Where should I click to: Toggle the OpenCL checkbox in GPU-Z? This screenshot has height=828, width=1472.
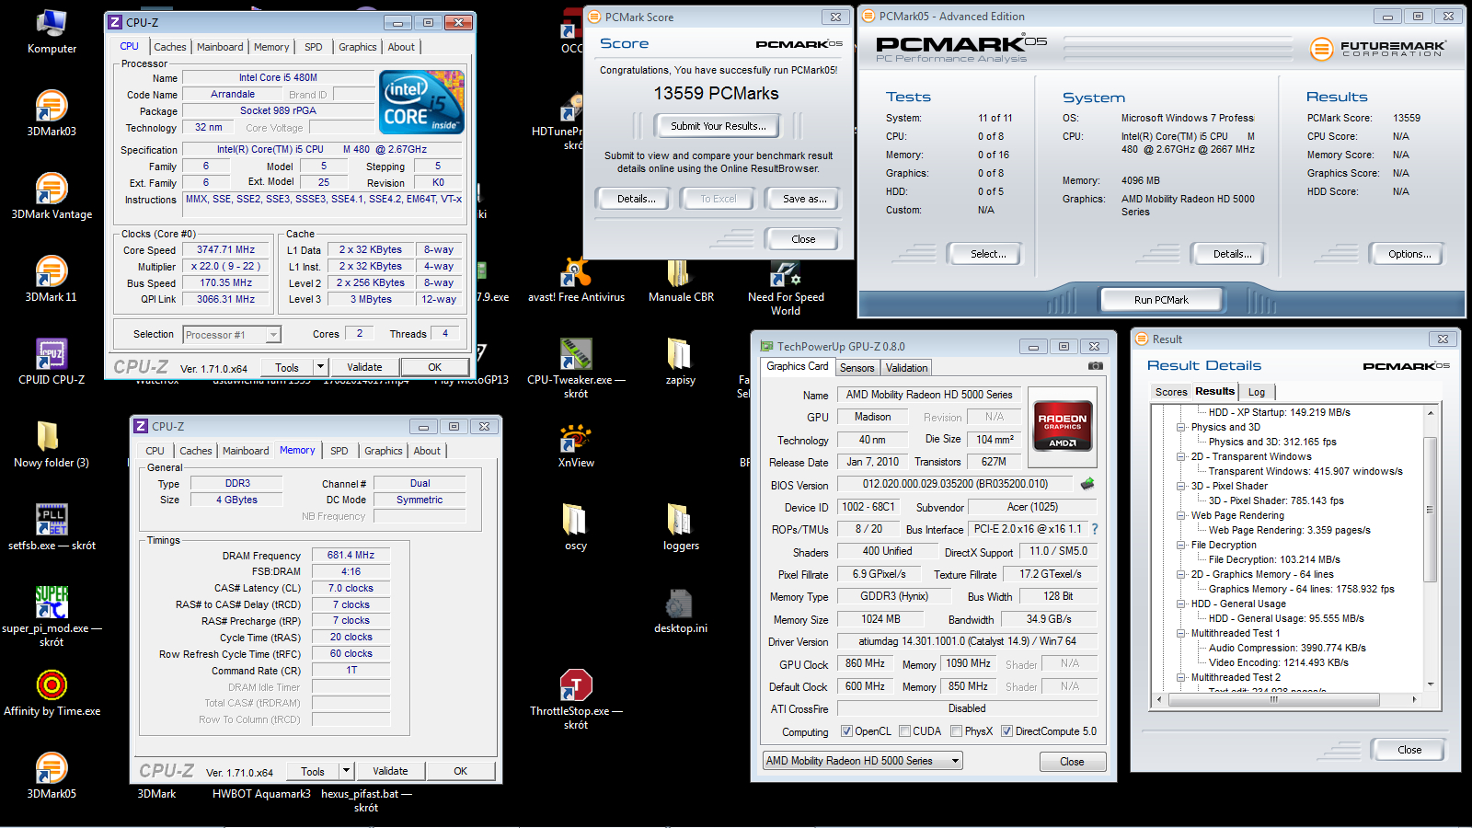(846, 731)
